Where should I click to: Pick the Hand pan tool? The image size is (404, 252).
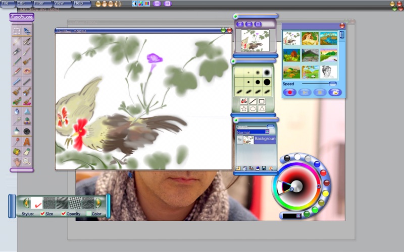[x=17, y=161]
